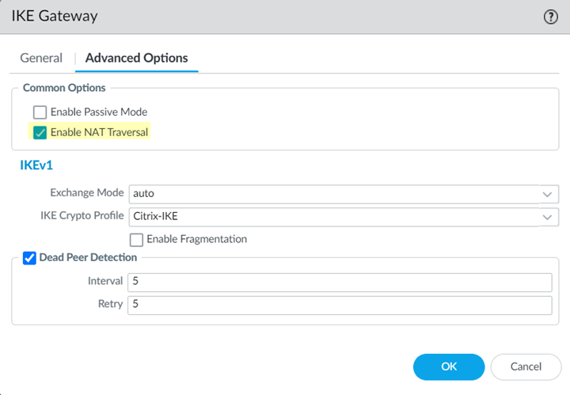The width and height of the screenshot is (570, 395).
Task: Click the Exchange Mode field showing auto
Action: tap(332, 193)
